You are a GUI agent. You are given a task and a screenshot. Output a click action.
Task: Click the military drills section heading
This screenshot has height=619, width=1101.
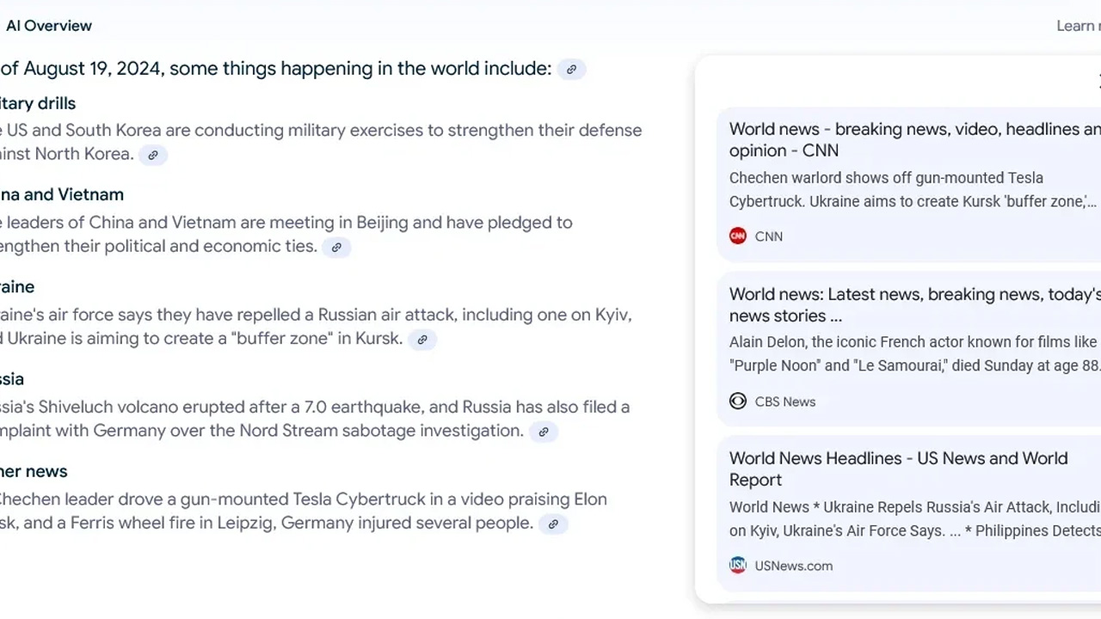point(38,103)
